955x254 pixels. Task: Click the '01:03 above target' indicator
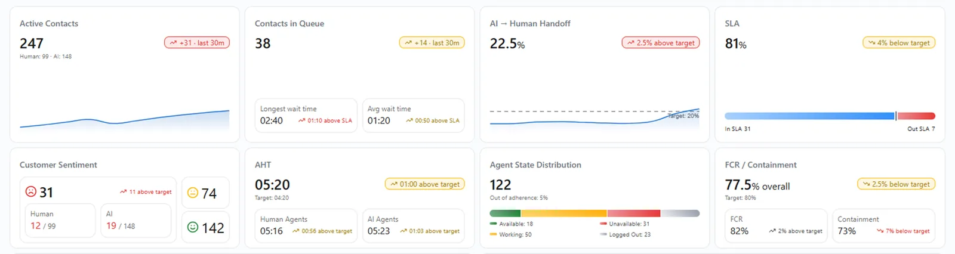click(x=430, y=231)
